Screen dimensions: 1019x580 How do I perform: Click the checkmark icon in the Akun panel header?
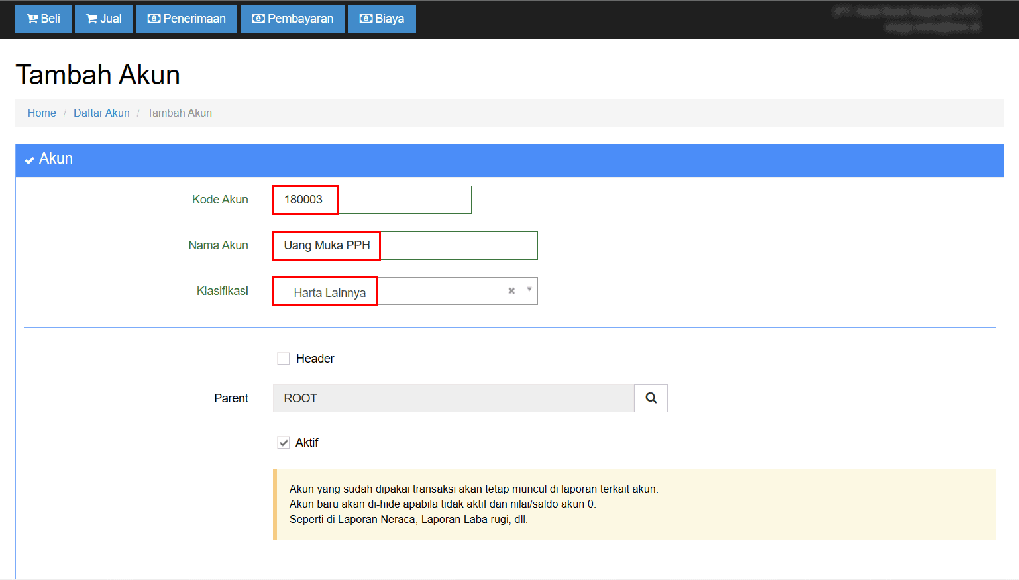(x=29, y=160)
